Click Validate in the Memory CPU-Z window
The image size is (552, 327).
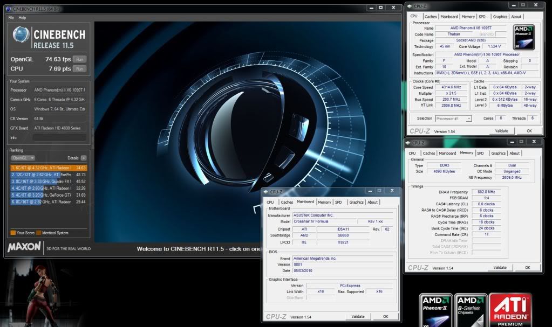point(500,268)
